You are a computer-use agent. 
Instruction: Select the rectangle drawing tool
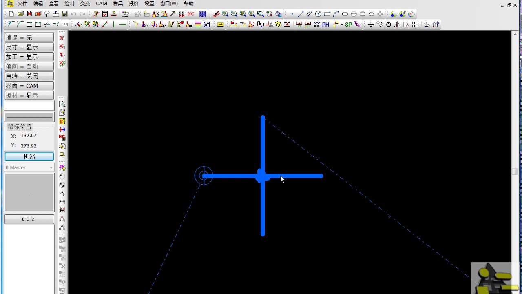[x=327, y=14]
